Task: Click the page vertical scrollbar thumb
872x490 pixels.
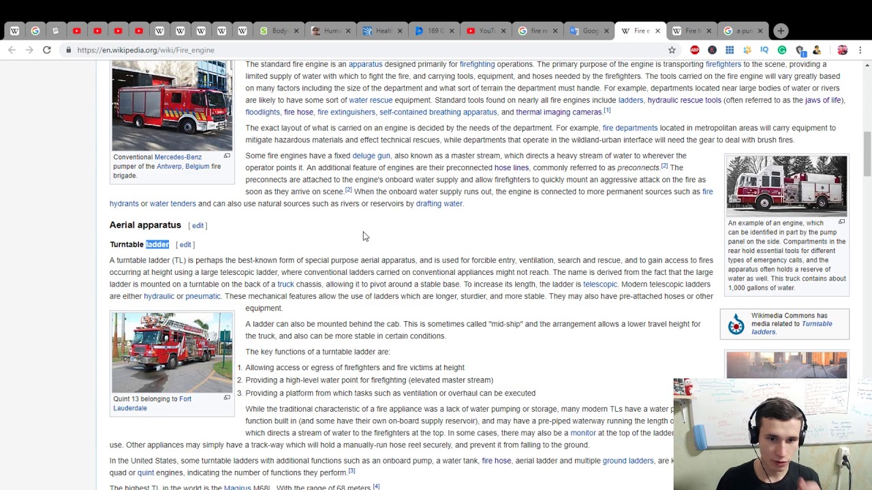Action: (867, 154)
